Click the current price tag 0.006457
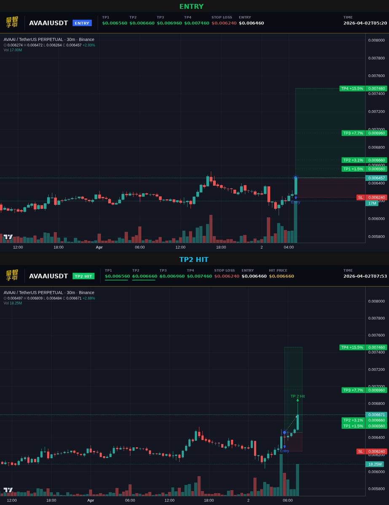Screen dimensions: 389x505 point(376,178)
